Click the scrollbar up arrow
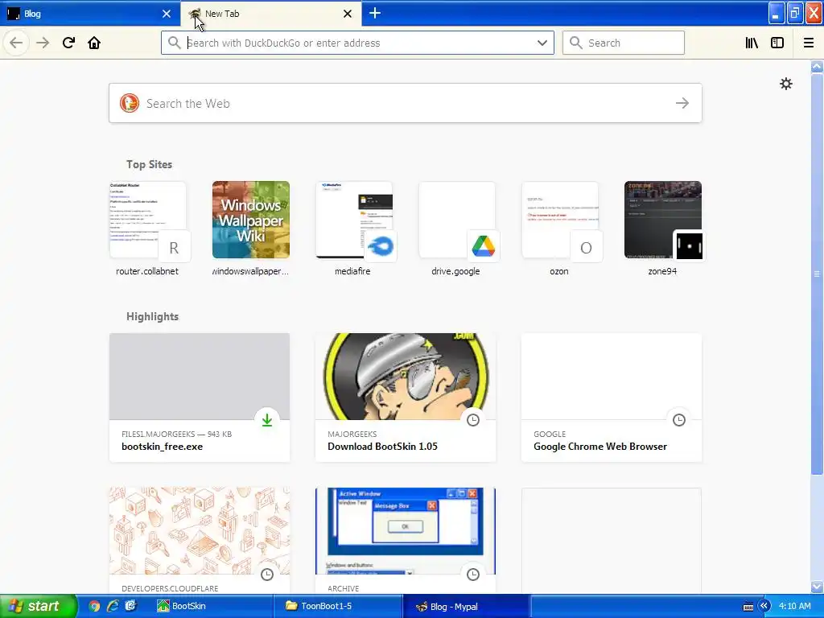 click(817, 66)
